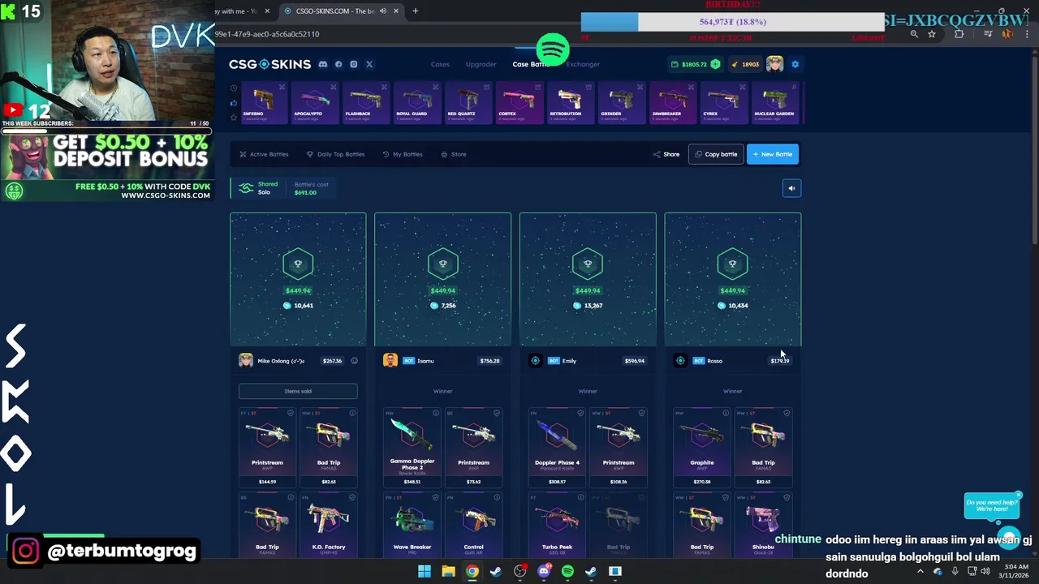Click shield icon on Shinobu card
1039x584 pixels.
click(x=787, y=497)
